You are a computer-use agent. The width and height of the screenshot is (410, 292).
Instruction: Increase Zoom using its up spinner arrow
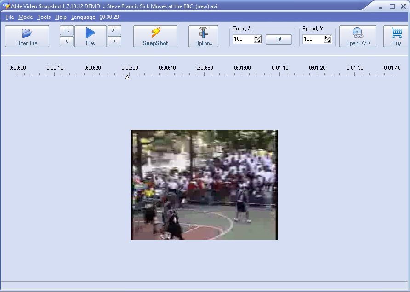click(256, 37)
